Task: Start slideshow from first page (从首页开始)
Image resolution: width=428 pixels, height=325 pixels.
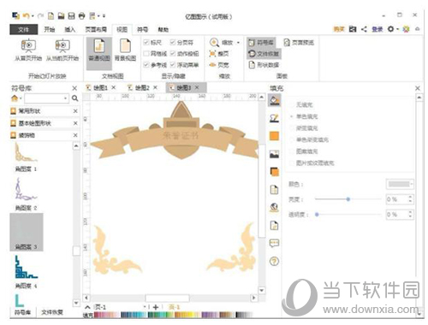Action: coord(28,50)
